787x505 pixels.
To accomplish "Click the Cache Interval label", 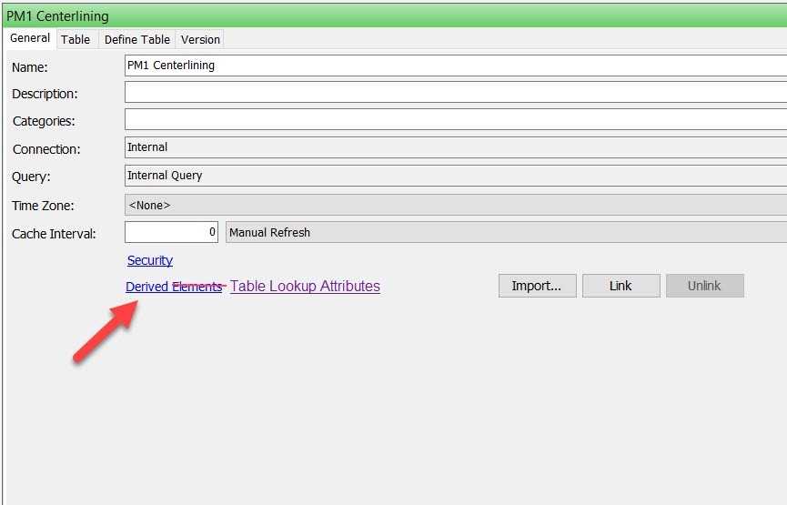I will (54, 234).
